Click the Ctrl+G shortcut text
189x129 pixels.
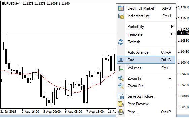tap(166, 60)
